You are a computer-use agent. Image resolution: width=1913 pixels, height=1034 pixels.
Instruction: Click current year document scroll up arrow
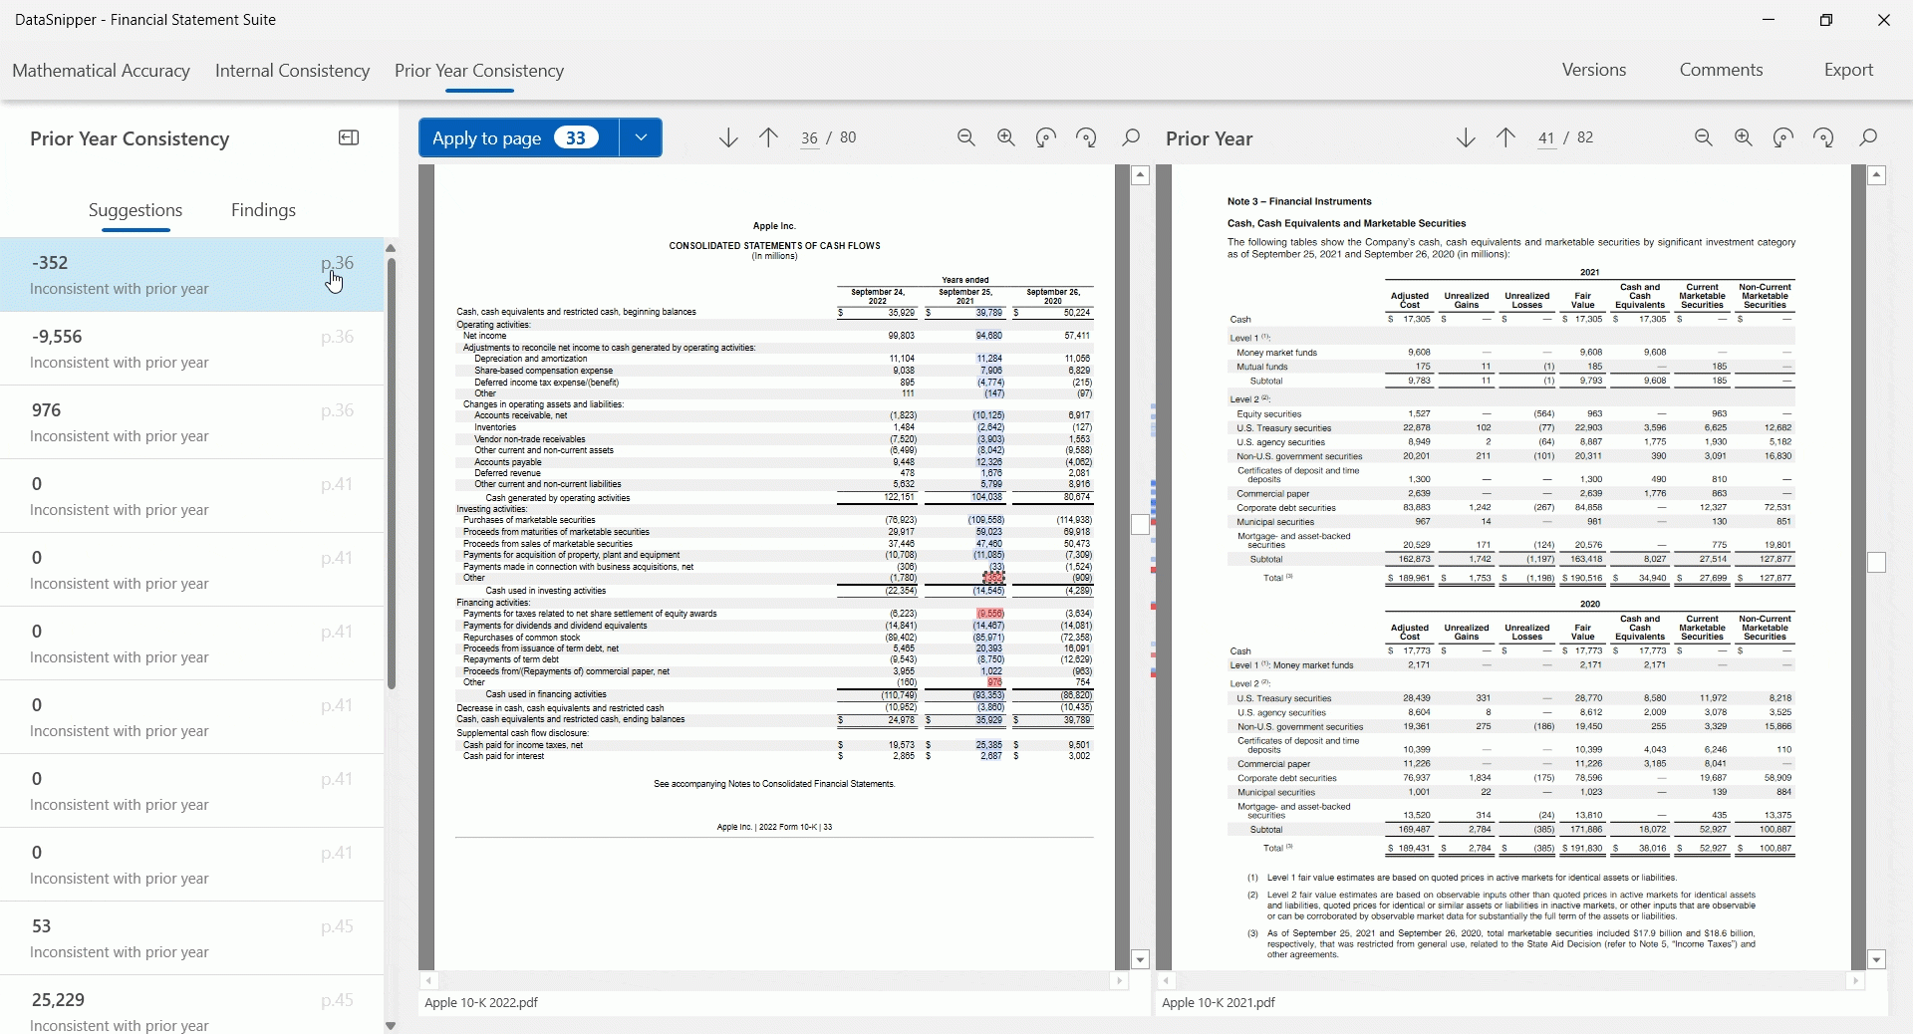click(x=1141, y=175)
